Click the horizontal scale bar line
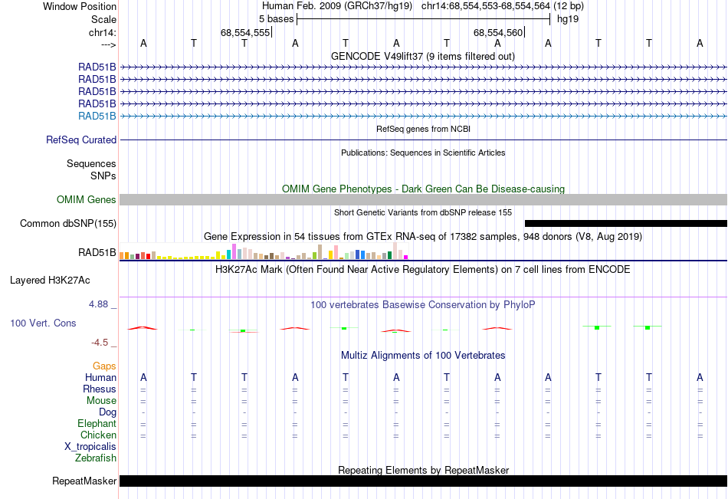The image size is (728, 499). [x=424, y=19]
